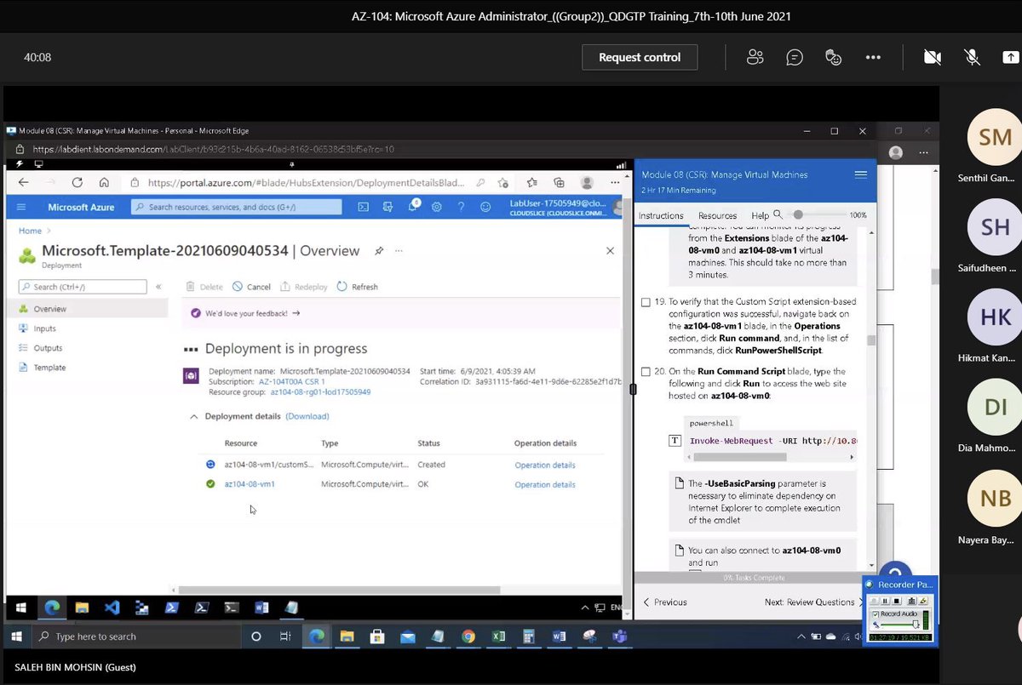Image resolution: width=1022 pixels, height=685 pixels.
Task: Click the Azure help question mark icon
Action: (x=462, y=207)
